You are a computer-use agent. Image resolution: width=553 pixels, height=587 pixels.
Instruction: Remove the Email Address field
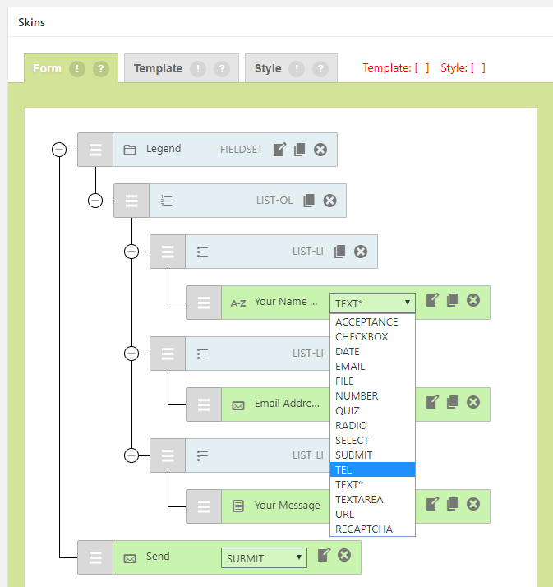pyautogui.click(x=473, y=403)
